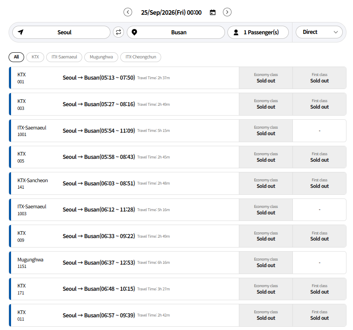The width and height of the screenshot is (353, 330).
Task: Select KTX 003 Economy class Sold out
Action: (266, 104)
